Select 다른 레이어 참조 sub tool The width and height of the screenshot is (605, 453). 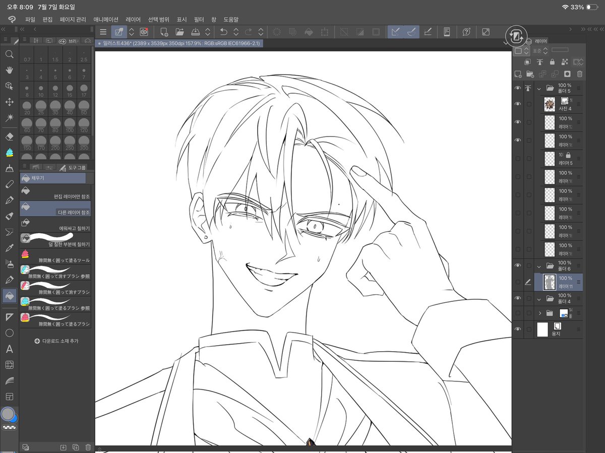[x=55, y=208]
